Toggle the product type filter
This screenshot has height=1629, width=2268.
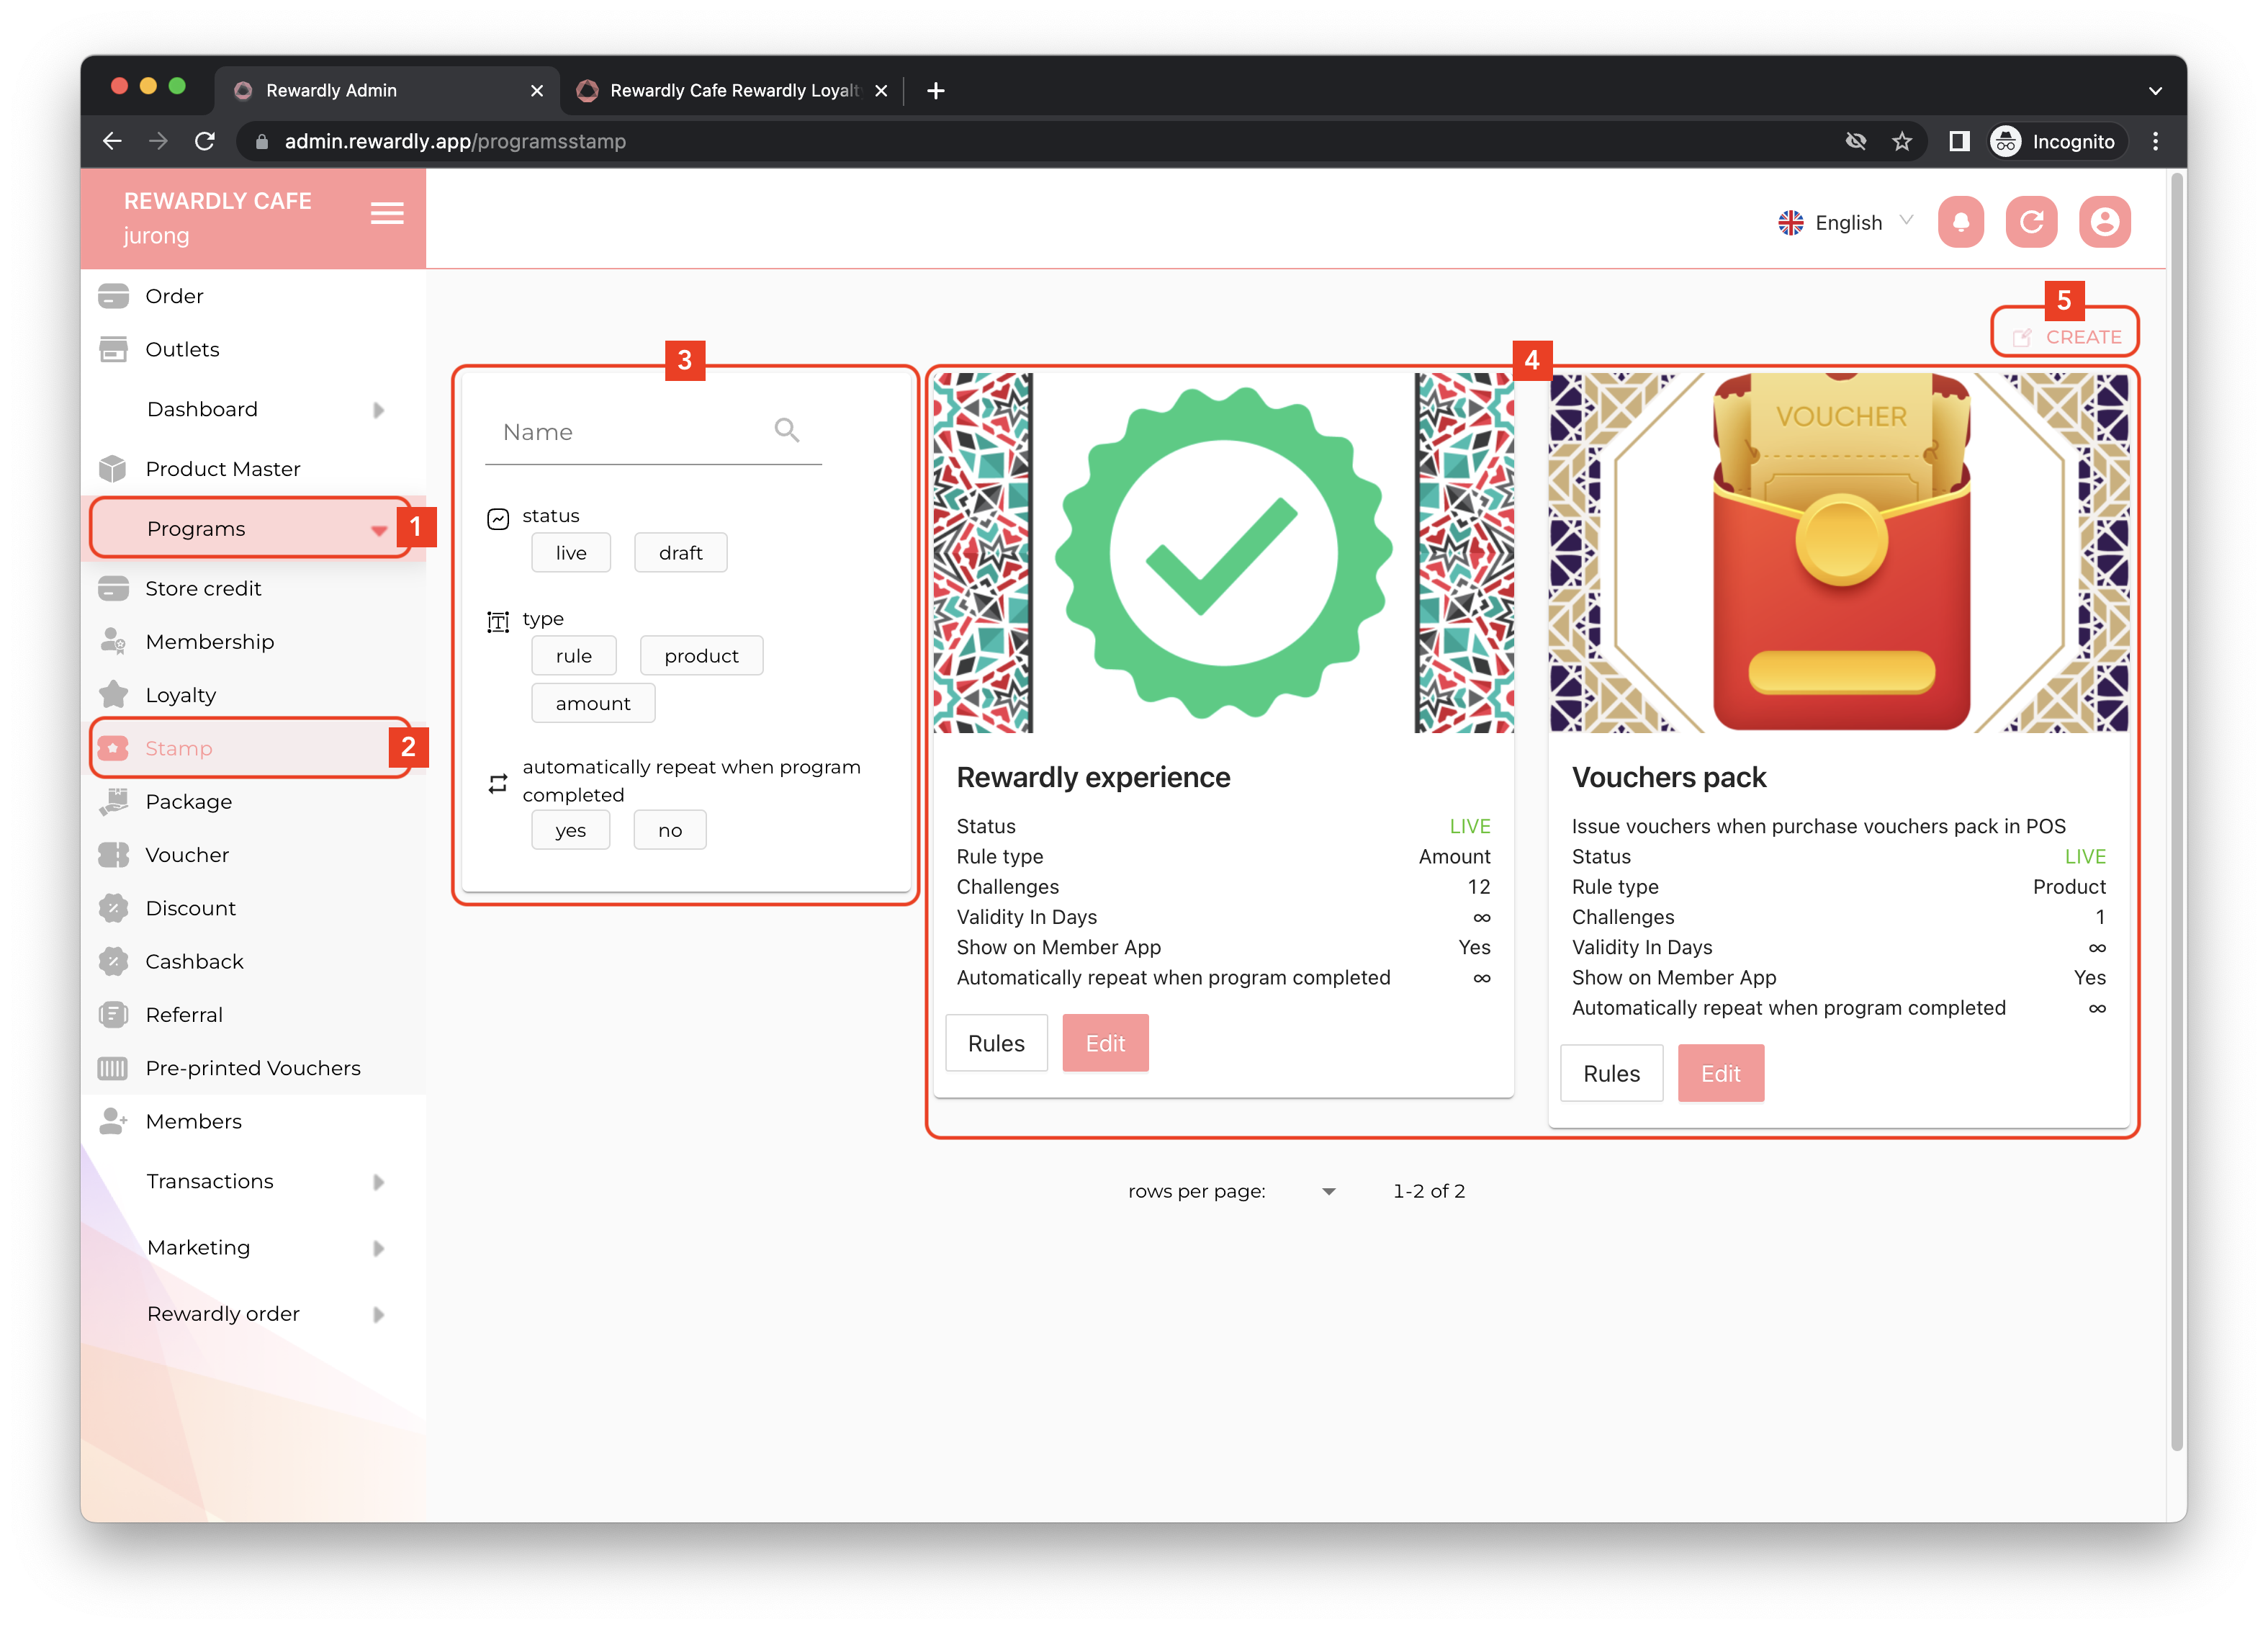pos(701,655)
